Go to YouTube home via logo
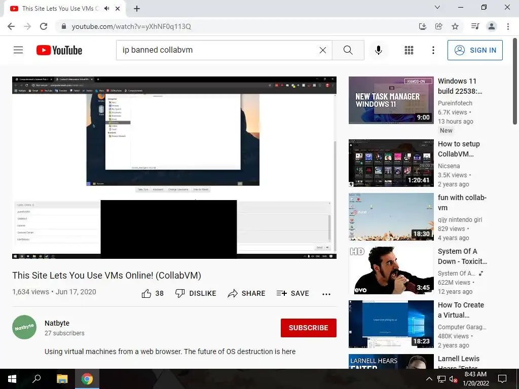The width and height of the screenshot is (519, 389). pos(59,50)
